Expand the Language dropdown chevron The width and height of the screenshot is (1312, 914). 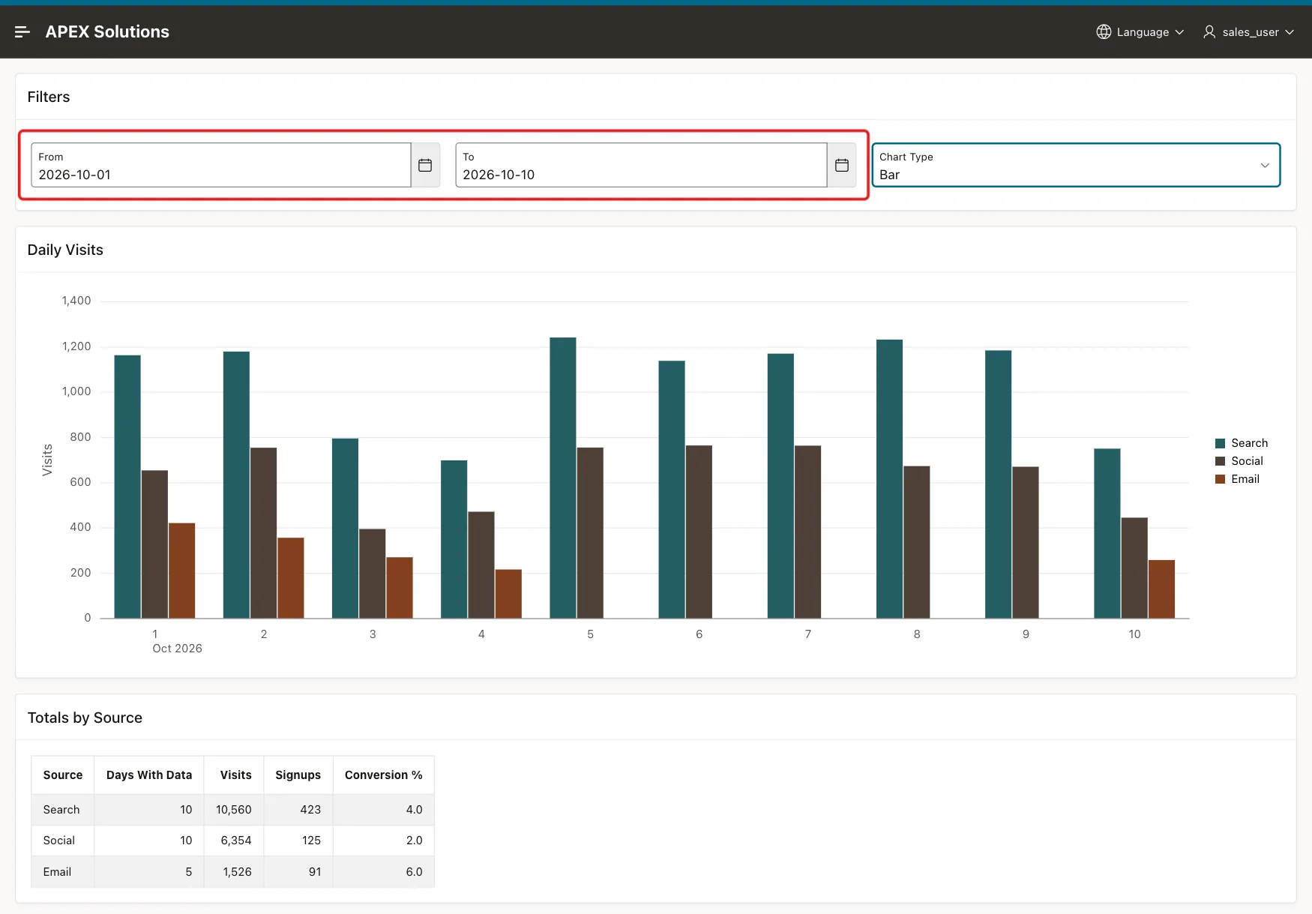1179,32
